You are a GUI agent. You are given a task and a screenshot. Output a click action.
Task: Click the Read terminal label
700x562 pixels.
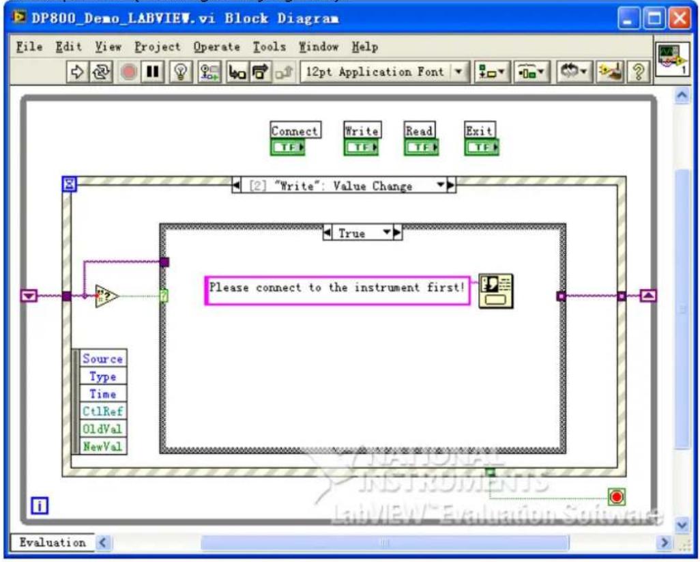click(x=419, y=131)
